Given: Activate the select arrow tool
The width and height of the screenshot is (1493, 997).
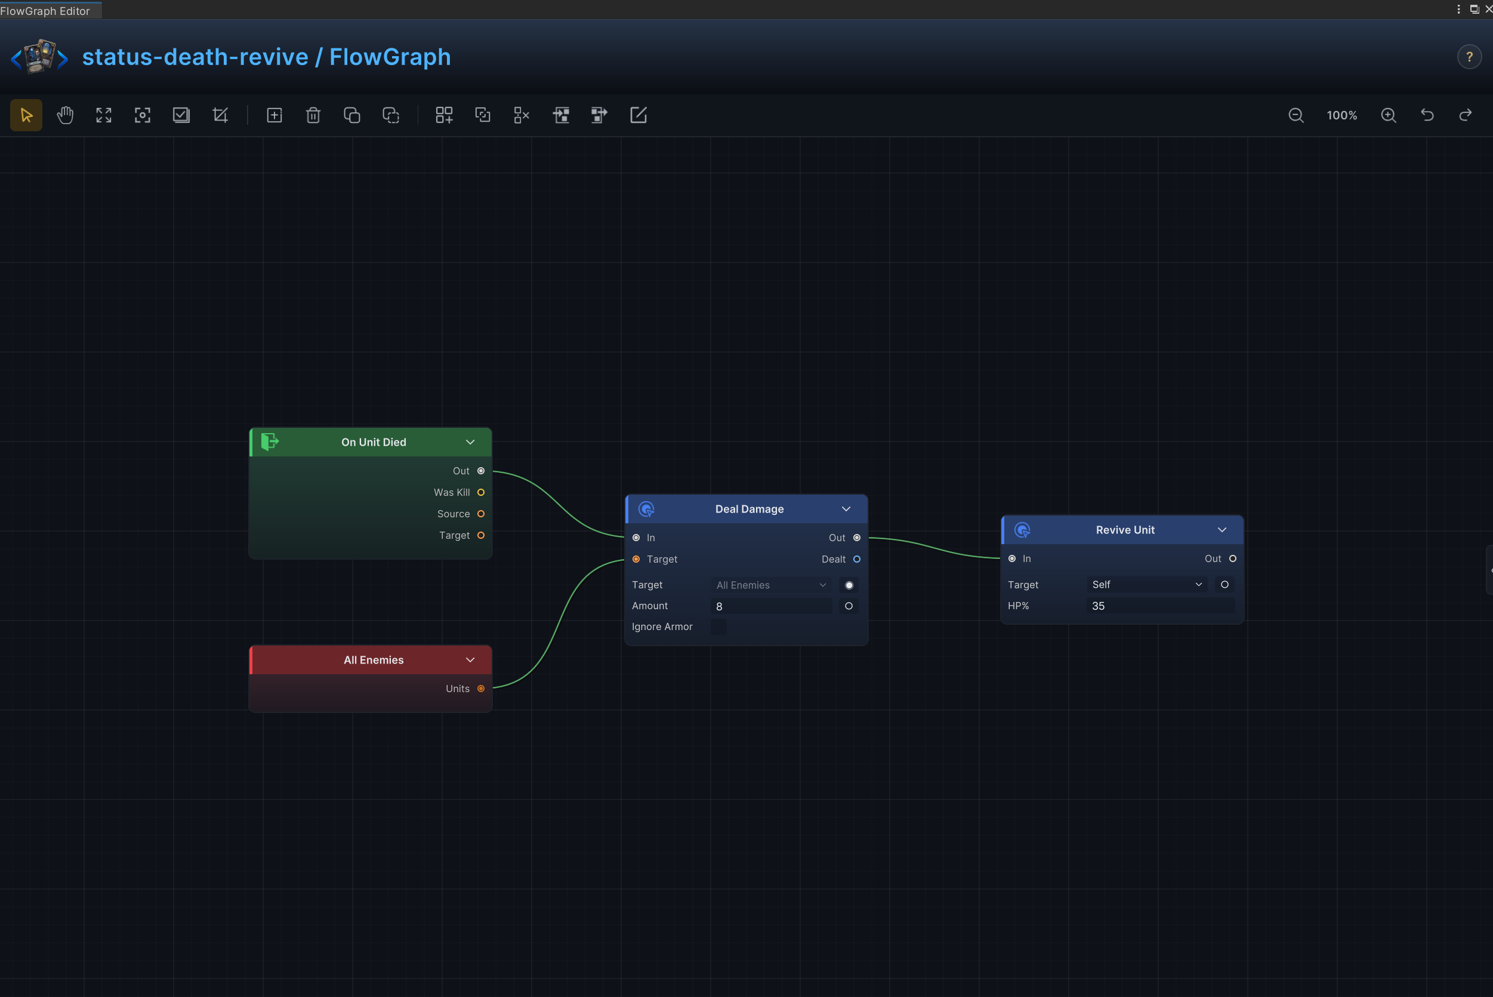Looking at the screenshot, I should (26, 115).
